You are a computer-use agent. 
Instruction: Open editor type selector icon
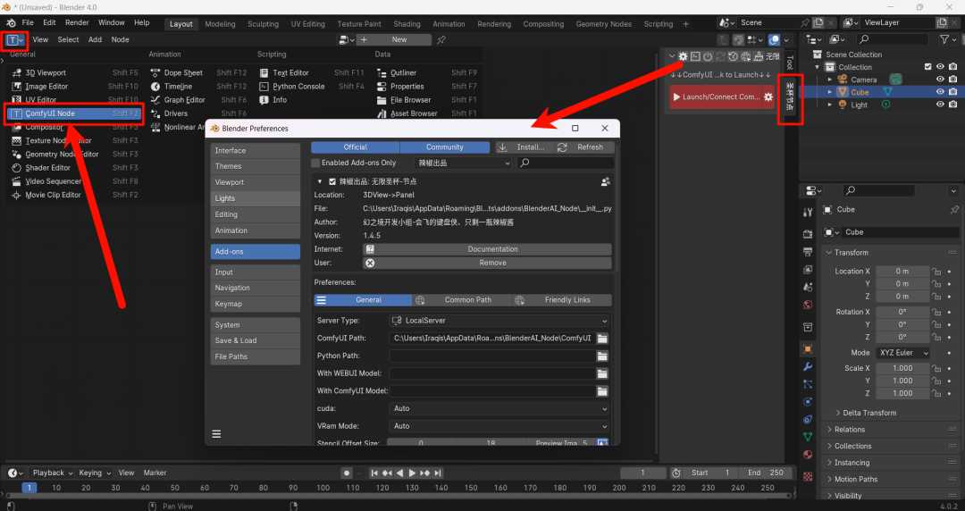[15, 39]
